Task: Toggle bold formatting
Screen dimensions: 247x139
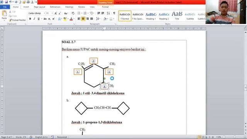Action: 30,19
